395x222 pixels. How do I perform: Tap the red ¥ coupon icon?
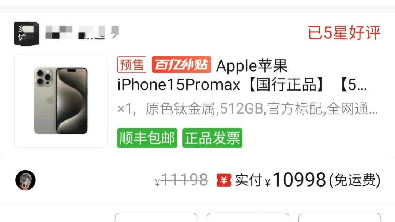(x=224, y=180)
